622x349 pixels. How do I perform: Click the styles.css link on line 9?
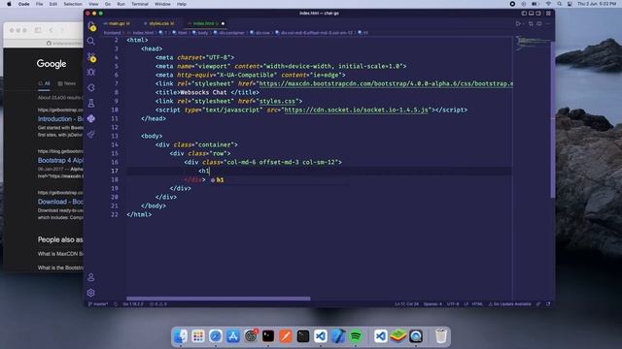click(x=277, y=101)
